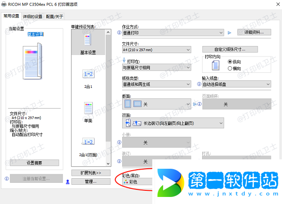Click the color dots icon by 彩色
Viewport: 282px width, 204px height.
tap(125, 182)
